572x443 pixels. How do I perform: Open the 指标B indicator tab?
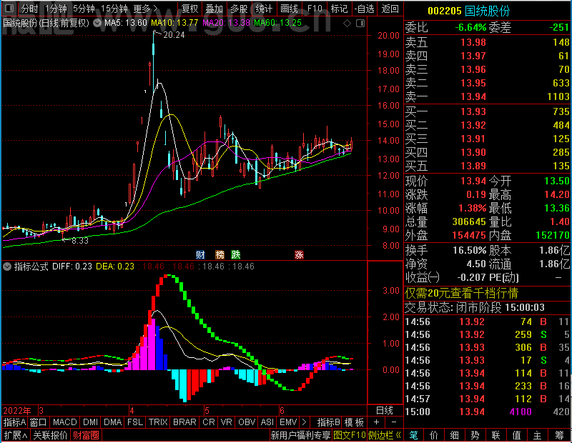click(329, 422)
